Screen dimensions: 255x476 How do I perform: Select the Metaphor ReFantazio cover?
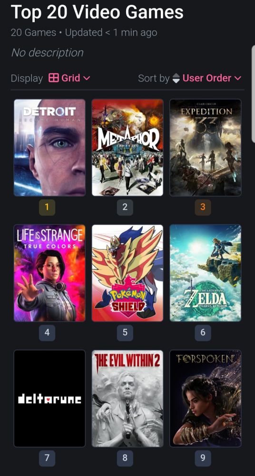[127, 148]
